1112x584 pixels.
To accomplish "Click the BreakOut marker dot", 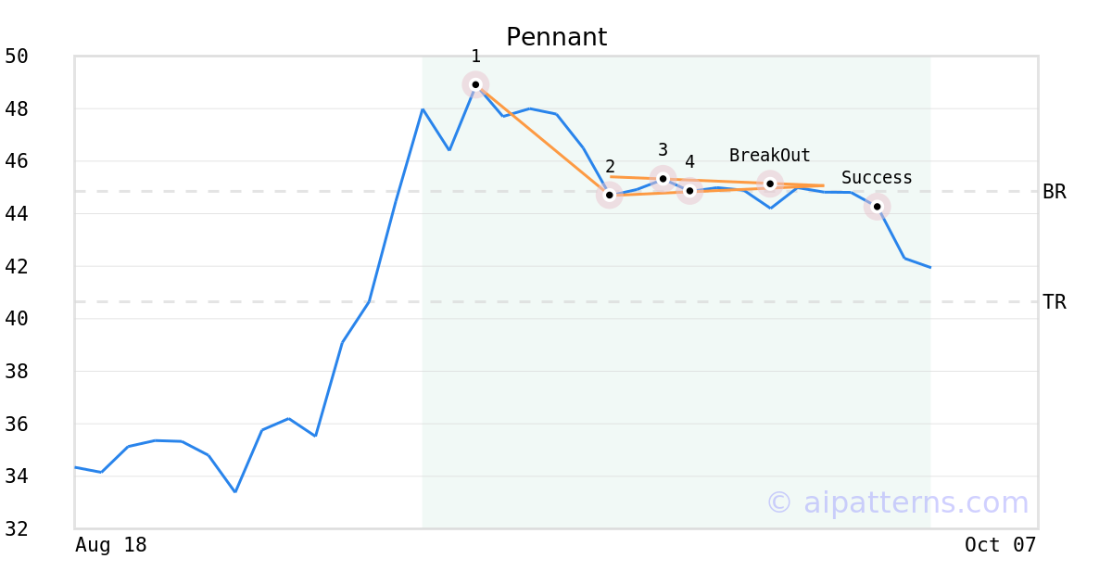I will tap(770, 184).
